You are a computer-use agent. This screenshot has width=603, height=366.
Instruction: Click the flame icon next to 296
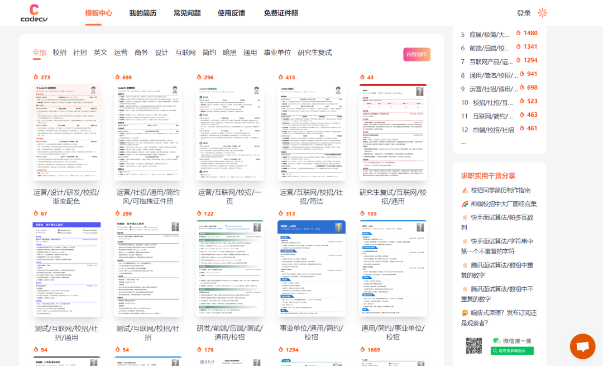(199, 77)
